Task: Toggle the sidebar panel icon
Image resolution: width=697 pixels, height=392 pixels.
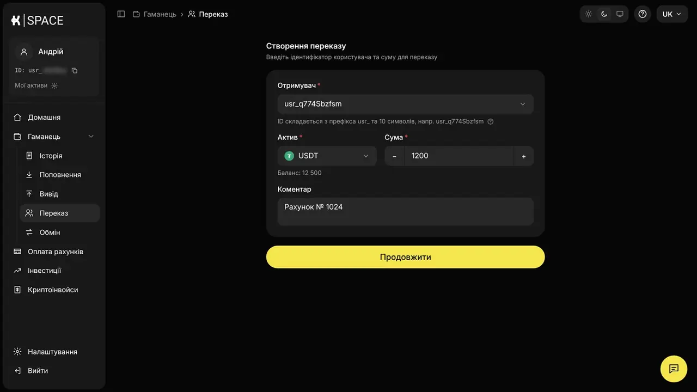Action: pos(121,14)
